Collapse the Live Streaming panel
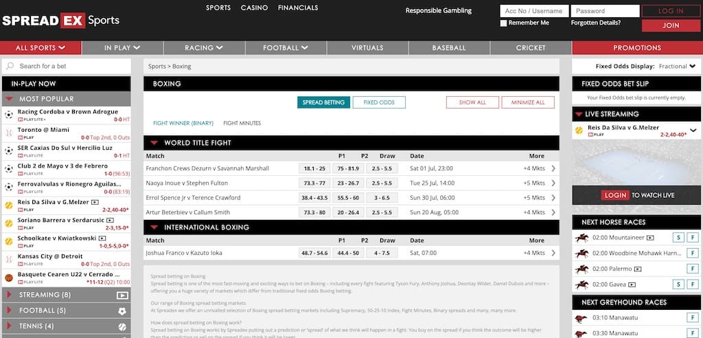This screenshot has width=703, height=338. point(579,114)
